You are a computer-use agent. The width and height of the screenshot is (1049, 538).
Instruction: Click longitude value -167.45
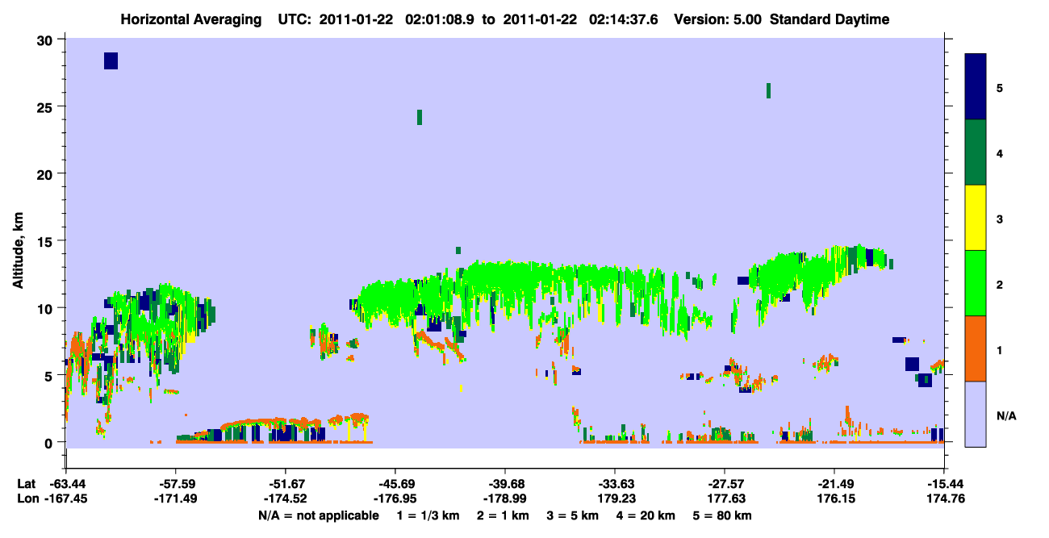coord(66,498)
